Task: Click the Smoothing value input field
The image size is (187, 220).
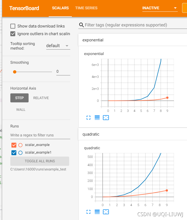Action: tap(63, 72)
